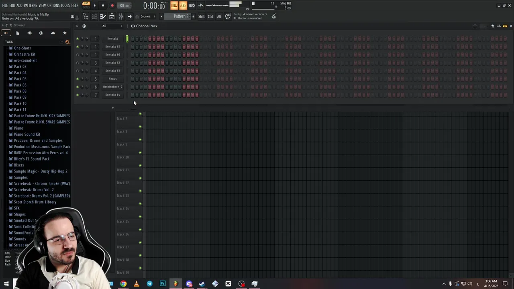Expand the Scott Storch Drum Library folder
514x289 pixels.
pyautogui.click(x=35, y=202)
